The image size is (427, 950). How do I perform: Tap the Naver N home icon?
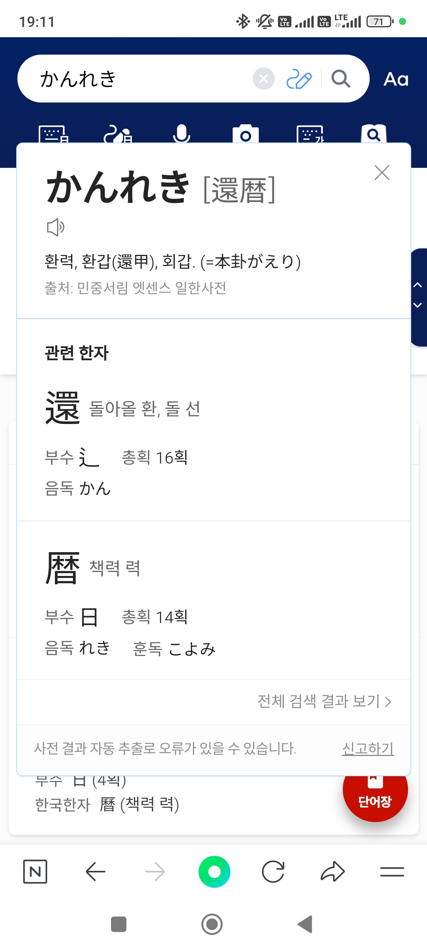[35, 872]
